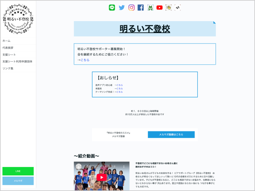Open the LINE social icon
Image resolution: width=255 pixels, height=191 pixels.
[x=112, y=7]
